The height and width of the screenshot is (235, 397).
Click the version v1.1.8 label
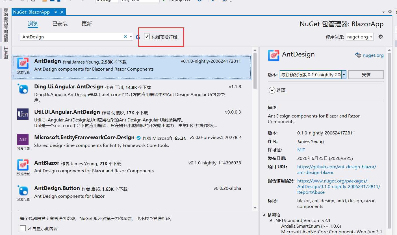pos(235,87)
